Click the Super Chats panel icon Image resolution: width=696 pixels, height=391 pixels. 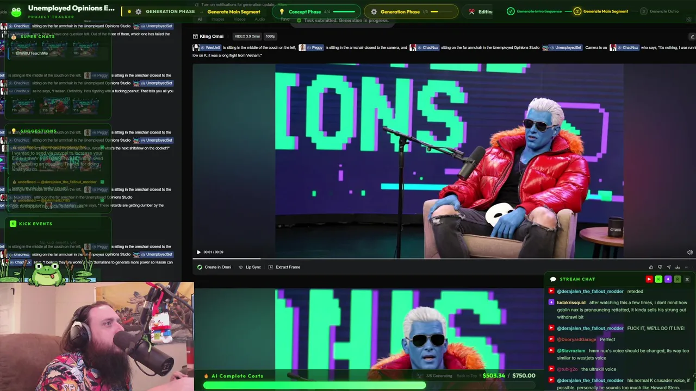pos(14,37)
